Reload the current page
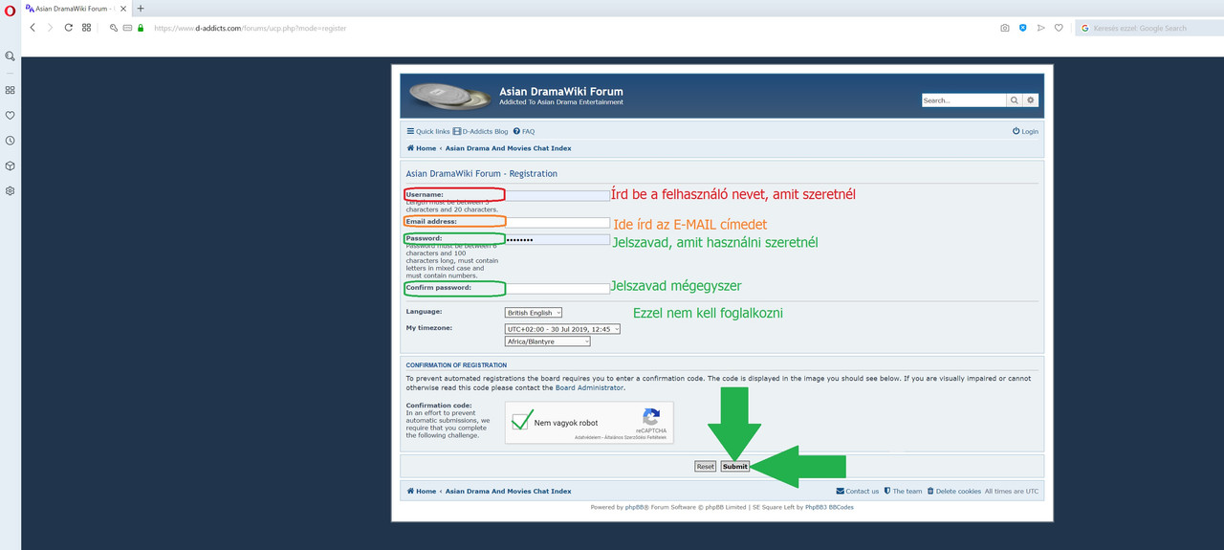This screenshot has height=550, width=1224. click(x=68, y=28)
